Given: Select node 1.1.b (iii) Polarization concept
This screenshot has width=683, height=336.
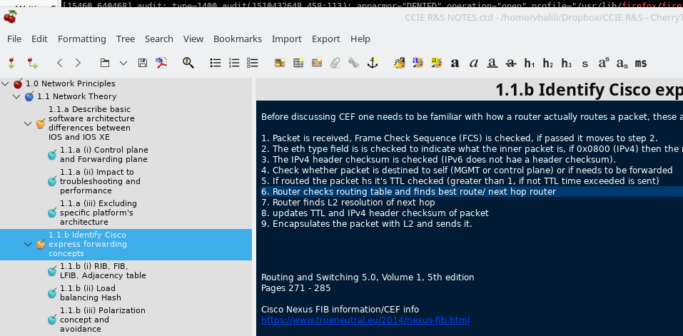Looking at the screenshot, I should pos(103,320).
